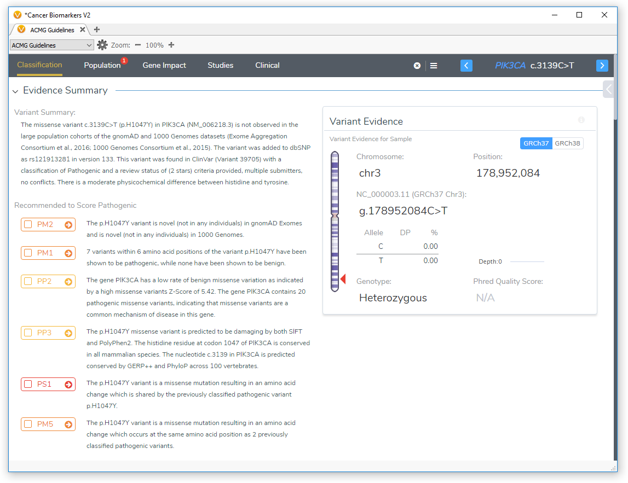Click the clear (circled X) icon near the tabs
Image resolution: width=628 pixels, height=483 pixels.
(417, 65)
